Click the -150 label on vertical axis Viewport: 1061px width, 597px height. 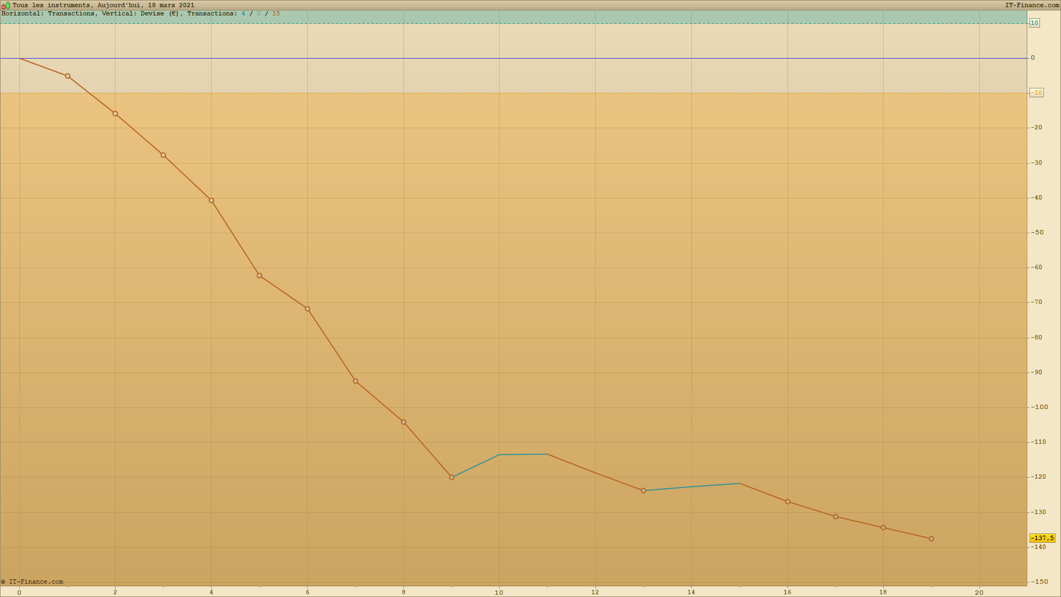[x=1039, y=582]
